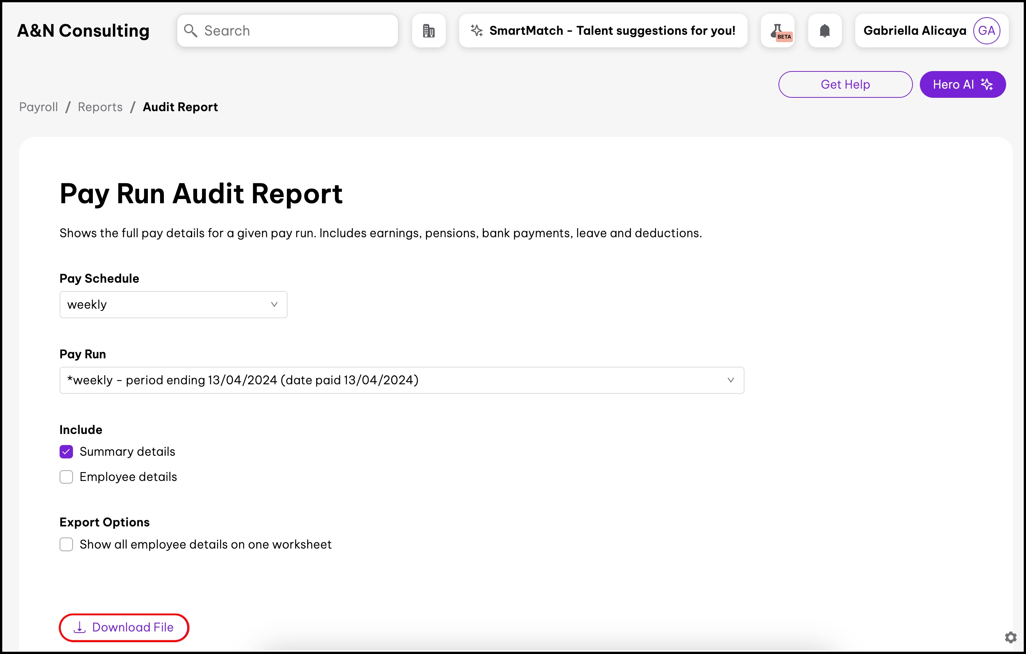
Task: Open the Gabriella Alicaya account menu
Action: tap(914, 31)
